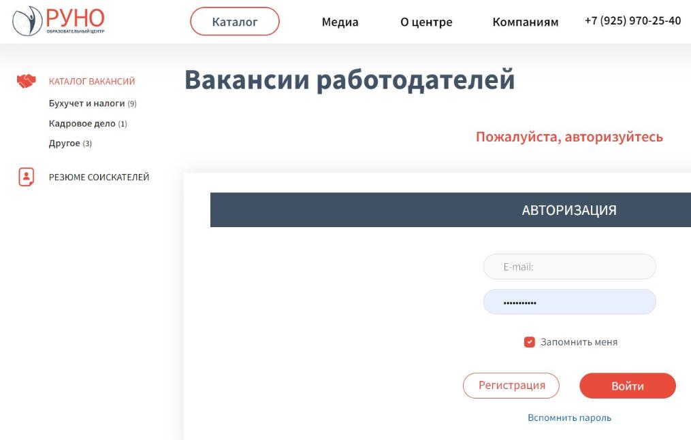Select the Другое vacancies category

pos(65,143)
